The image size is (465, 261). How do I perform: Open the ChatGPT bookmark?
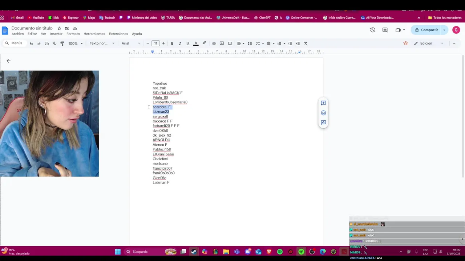pos(262,17)
